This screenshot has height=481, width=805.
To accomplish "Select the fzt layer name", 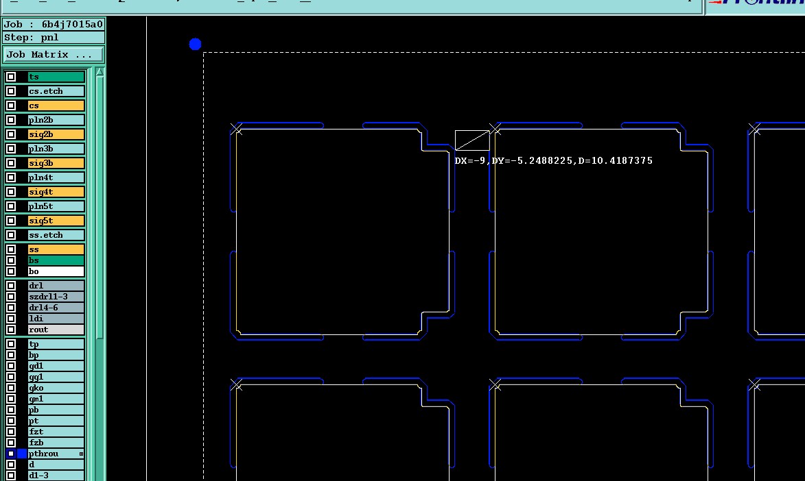I will click(56, 432).
